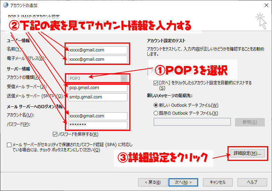Viewport: 272px width, 191px height.
Task: Click the 新しいメッセージの配信先 label
Action: [x=169, y=96]
